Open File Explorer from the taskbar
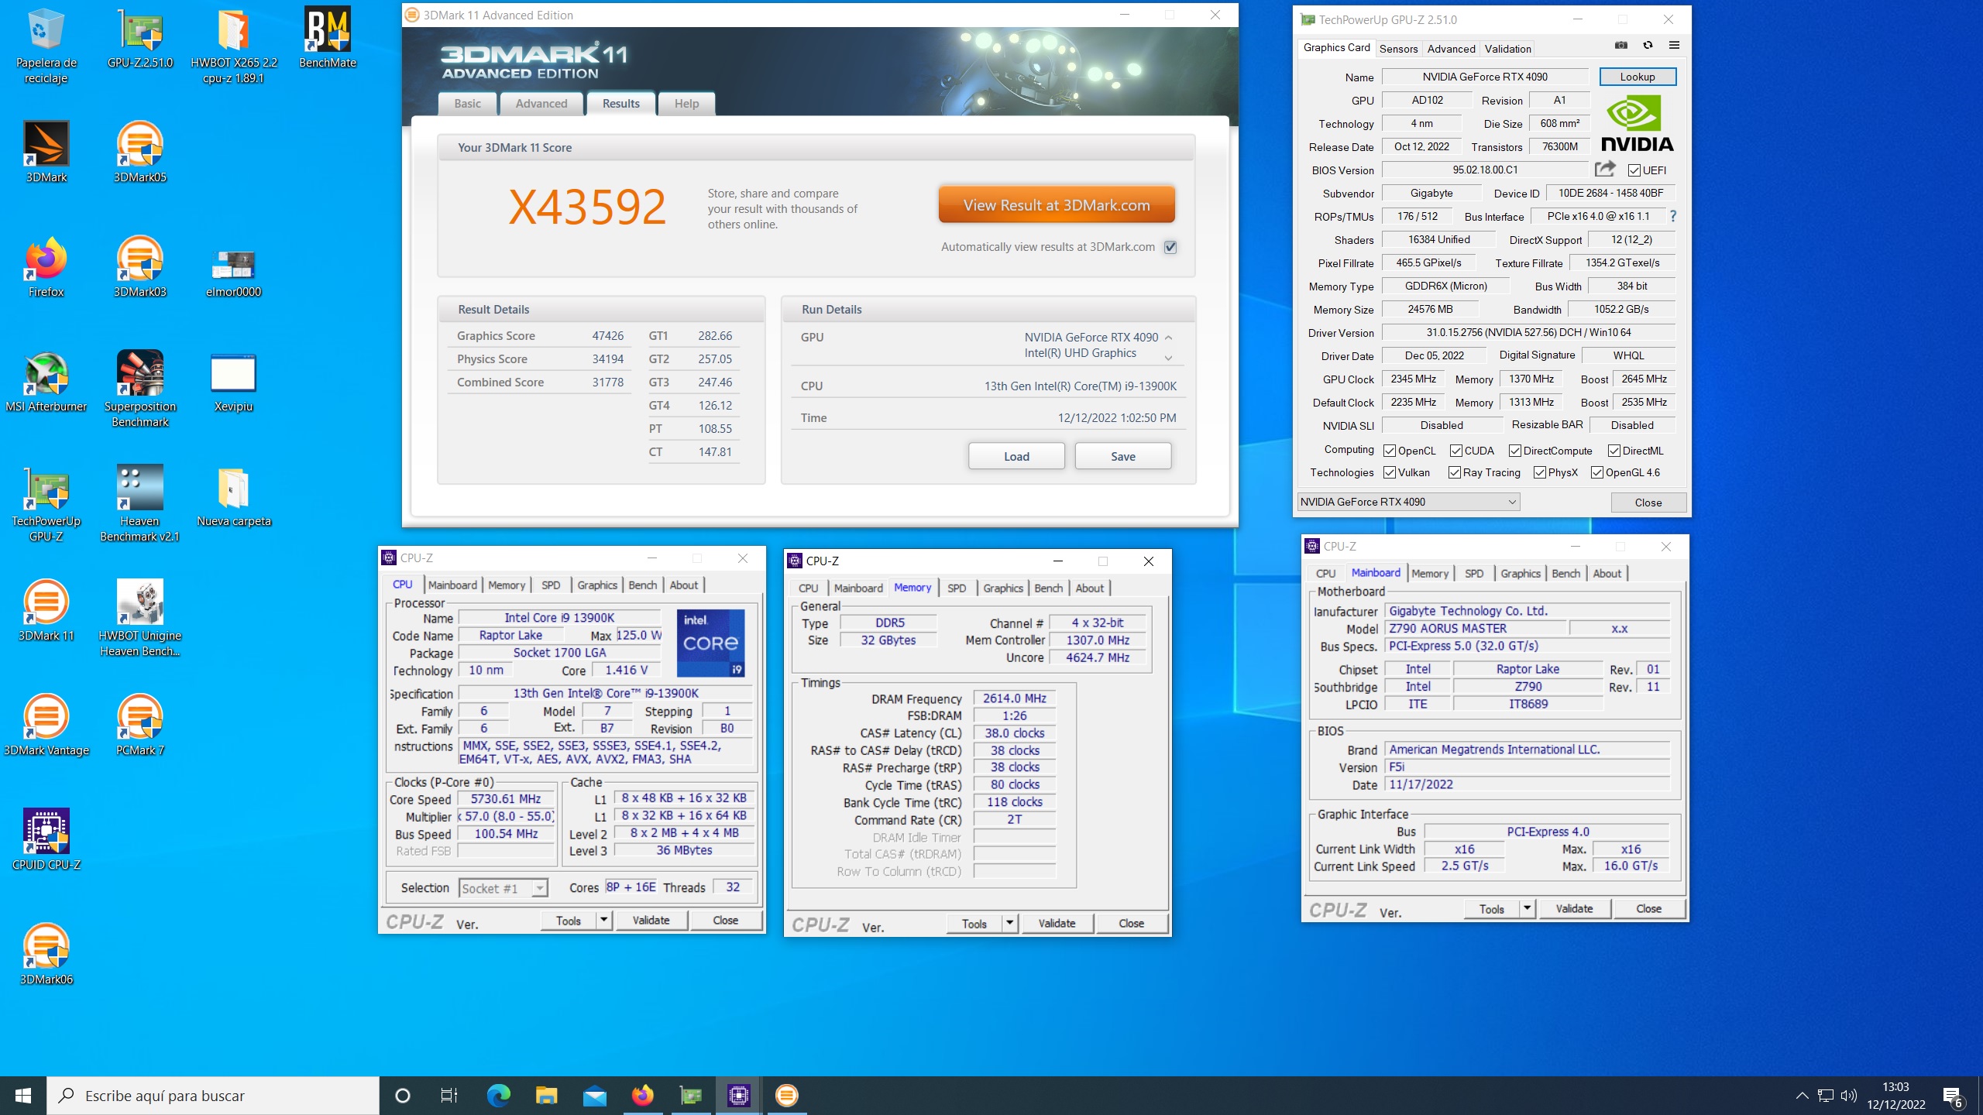This screenshot has height=1115, width=1983. [546, 1095]
